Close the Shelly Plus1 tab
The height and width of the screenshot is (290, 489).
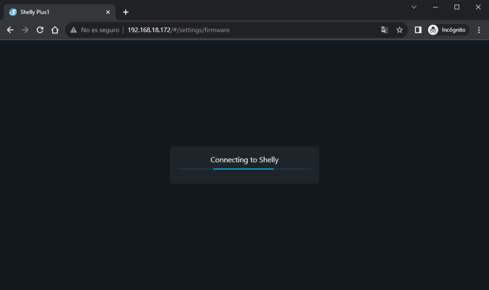(x=108, y=12)
